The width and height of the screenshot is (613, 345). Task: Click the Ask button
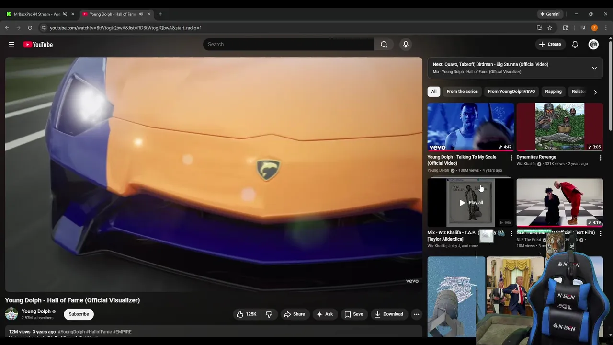pyautogui.click(x=324, y=314)
